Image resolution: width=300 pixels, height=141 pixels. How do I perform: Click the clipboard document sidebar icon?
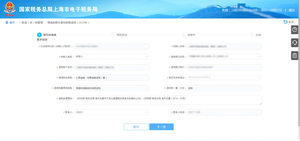295,55
